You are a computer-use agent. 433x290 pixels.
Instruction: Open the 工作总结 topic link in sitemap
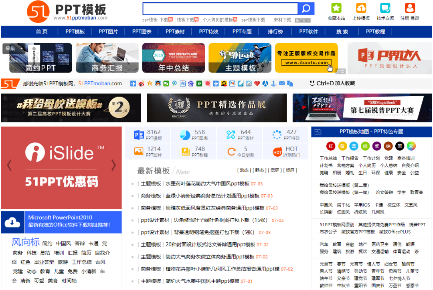[x=328, y=158]
